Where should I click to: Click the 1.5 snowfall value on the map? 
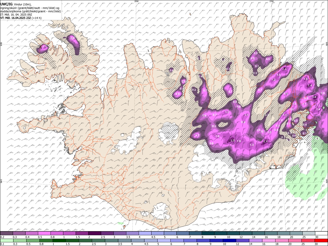(279, 75)
